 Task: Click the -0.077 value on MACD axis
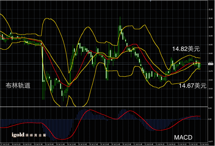pyautogui.click(x=210, y=142)
